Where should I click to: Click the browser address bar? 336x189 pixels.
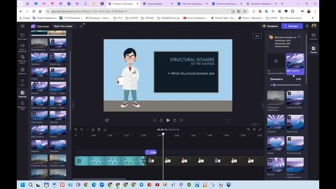pyautogui.click(x=139, y=11)
